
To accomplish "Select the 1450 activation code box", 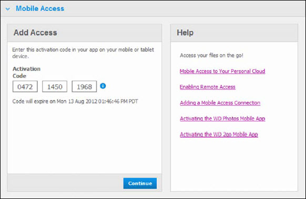I will (x=55, y=86).
